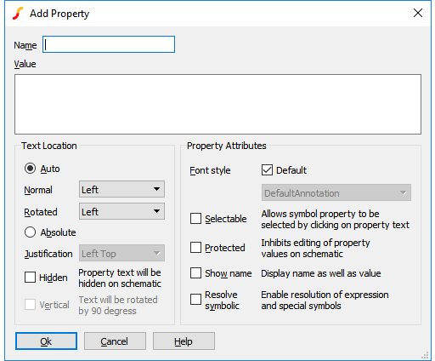Open the Rotated position dropdown
The height and width of the screenshot is (361, 435).
coord(121,211)
